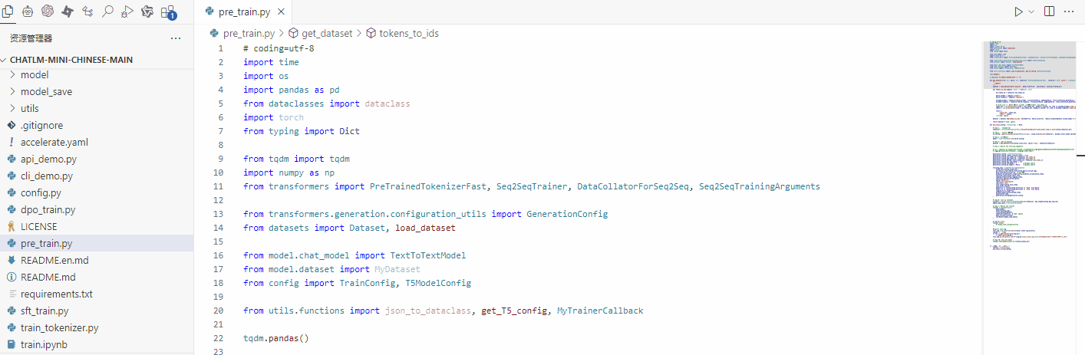Open the robot-face AI assistant panel
Viewport: 1085px width, 355px height.
pos(28,11)
